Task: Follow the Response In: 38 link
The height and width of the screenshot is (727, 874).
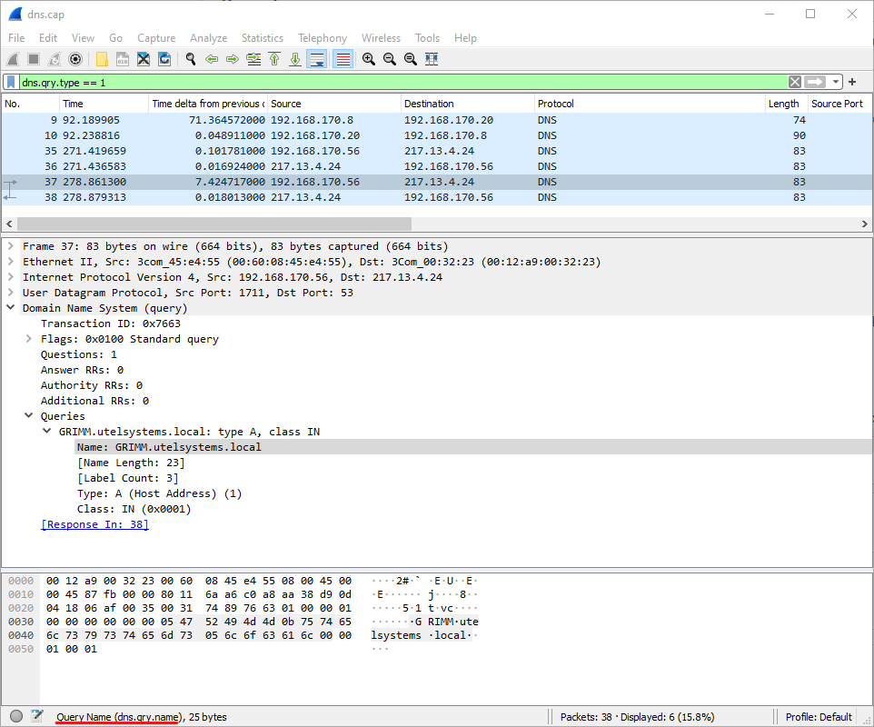Action: tap(94, 524)
